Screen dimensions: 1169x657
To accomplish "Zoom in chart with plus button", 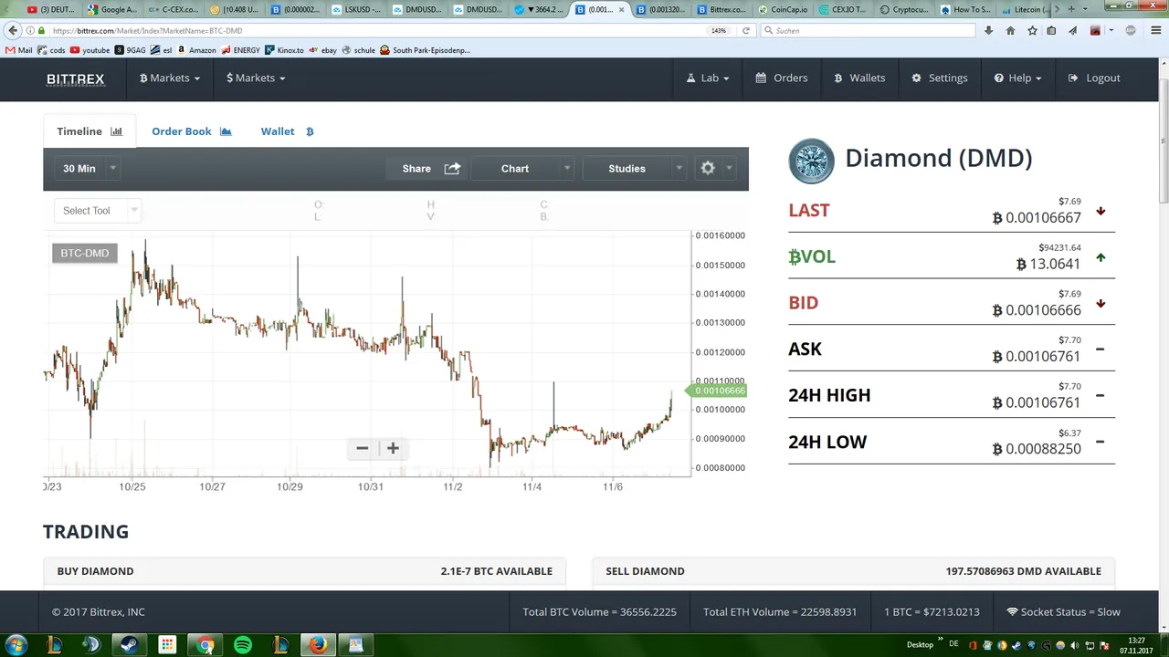I will pyautogui.click(x=393, y=448).
